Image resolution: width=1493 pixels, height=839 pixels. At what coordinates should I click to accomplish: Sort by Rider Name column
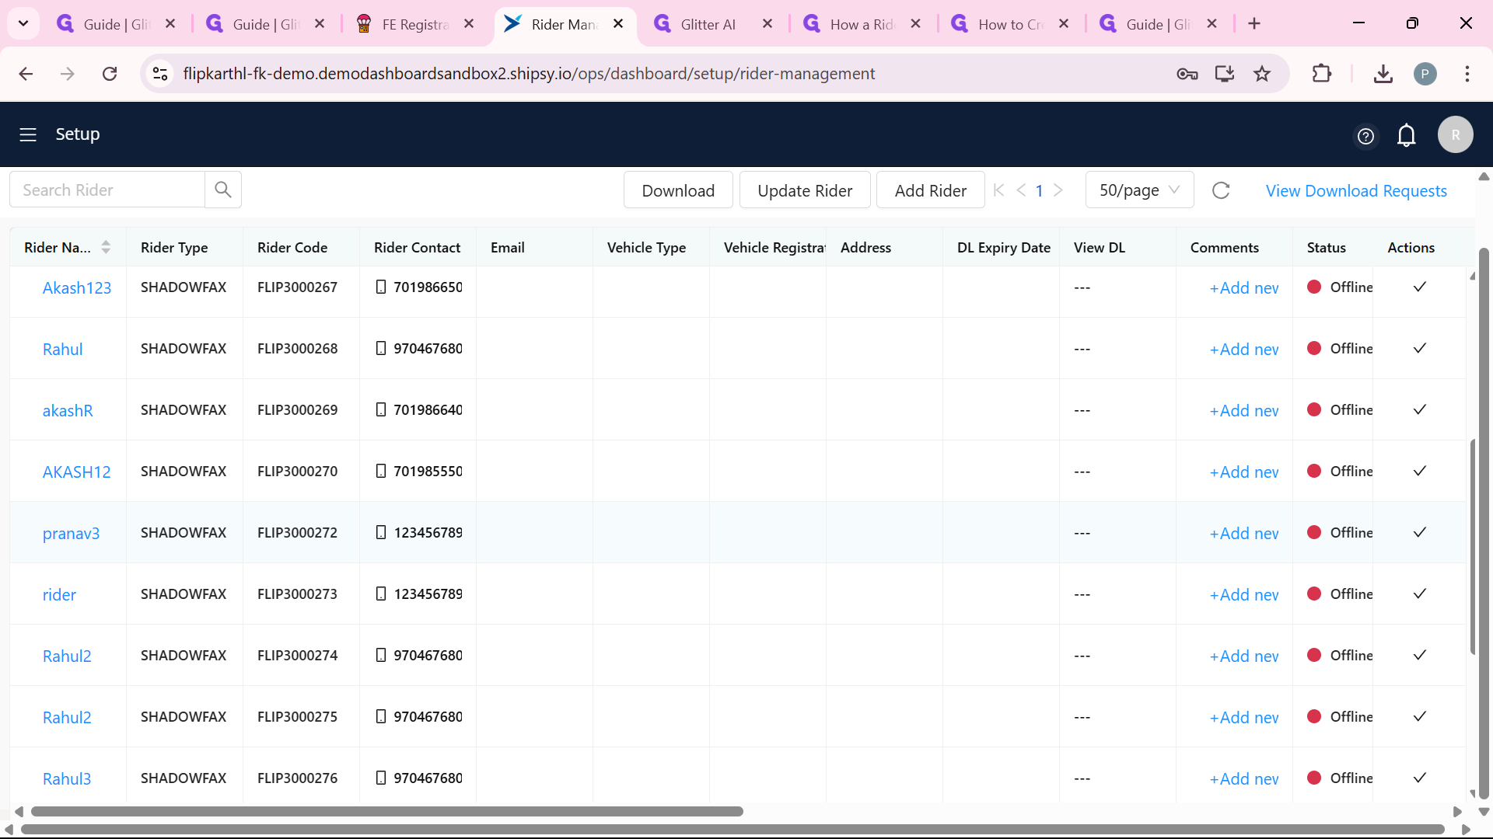pos(106,247)
